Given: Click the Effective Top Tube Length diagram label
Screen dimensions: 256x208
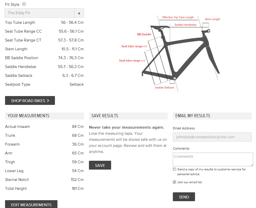Looking at the screenshot, I should 178,17.
